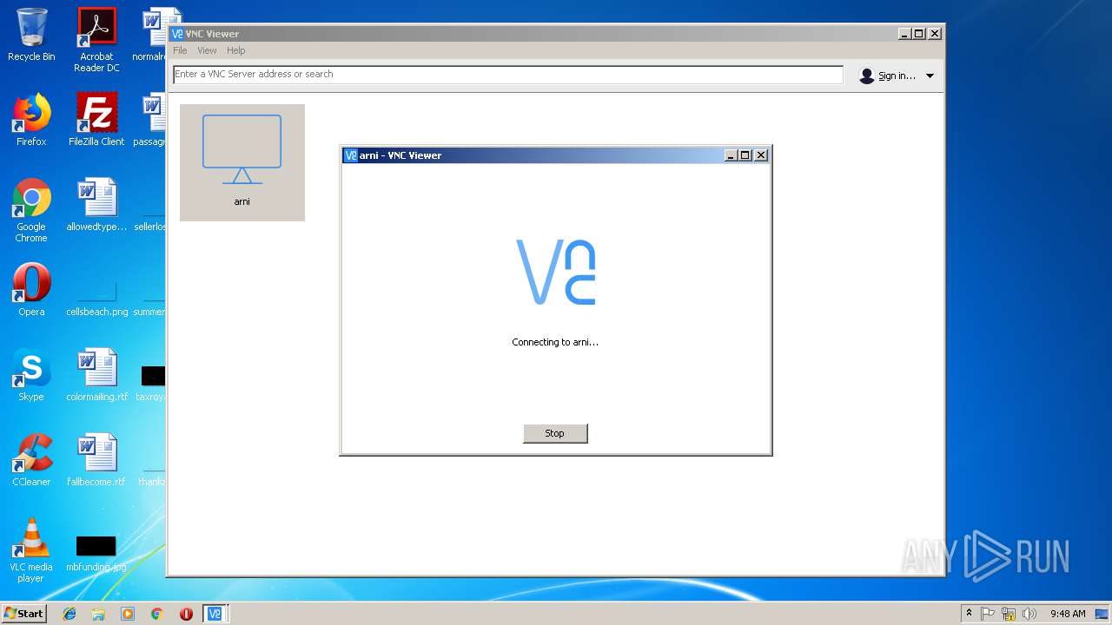
Task: Select the allowedtype document icon
Action: click(96, 205)
